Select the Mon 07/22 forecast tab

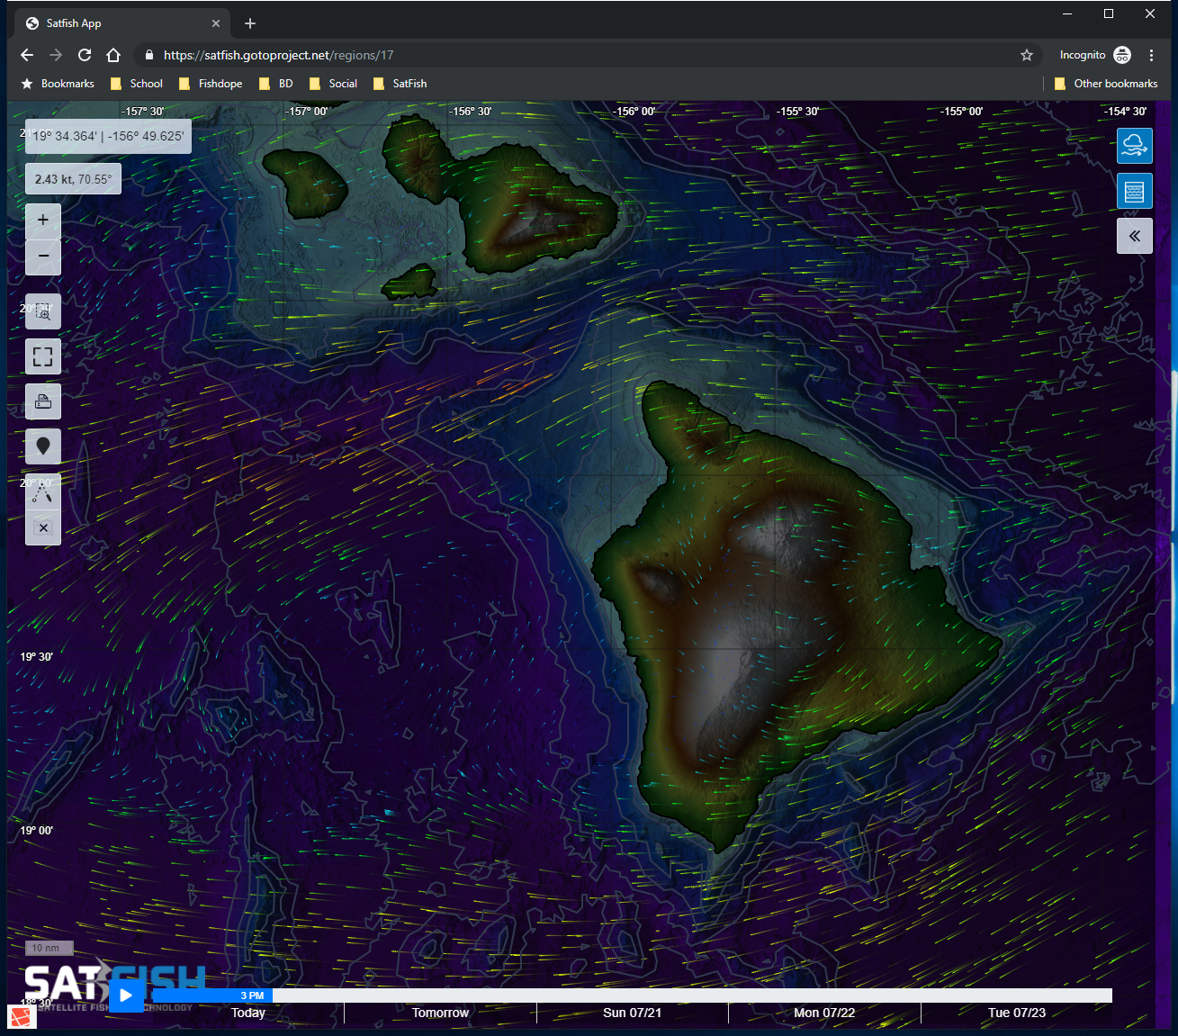824,1013
